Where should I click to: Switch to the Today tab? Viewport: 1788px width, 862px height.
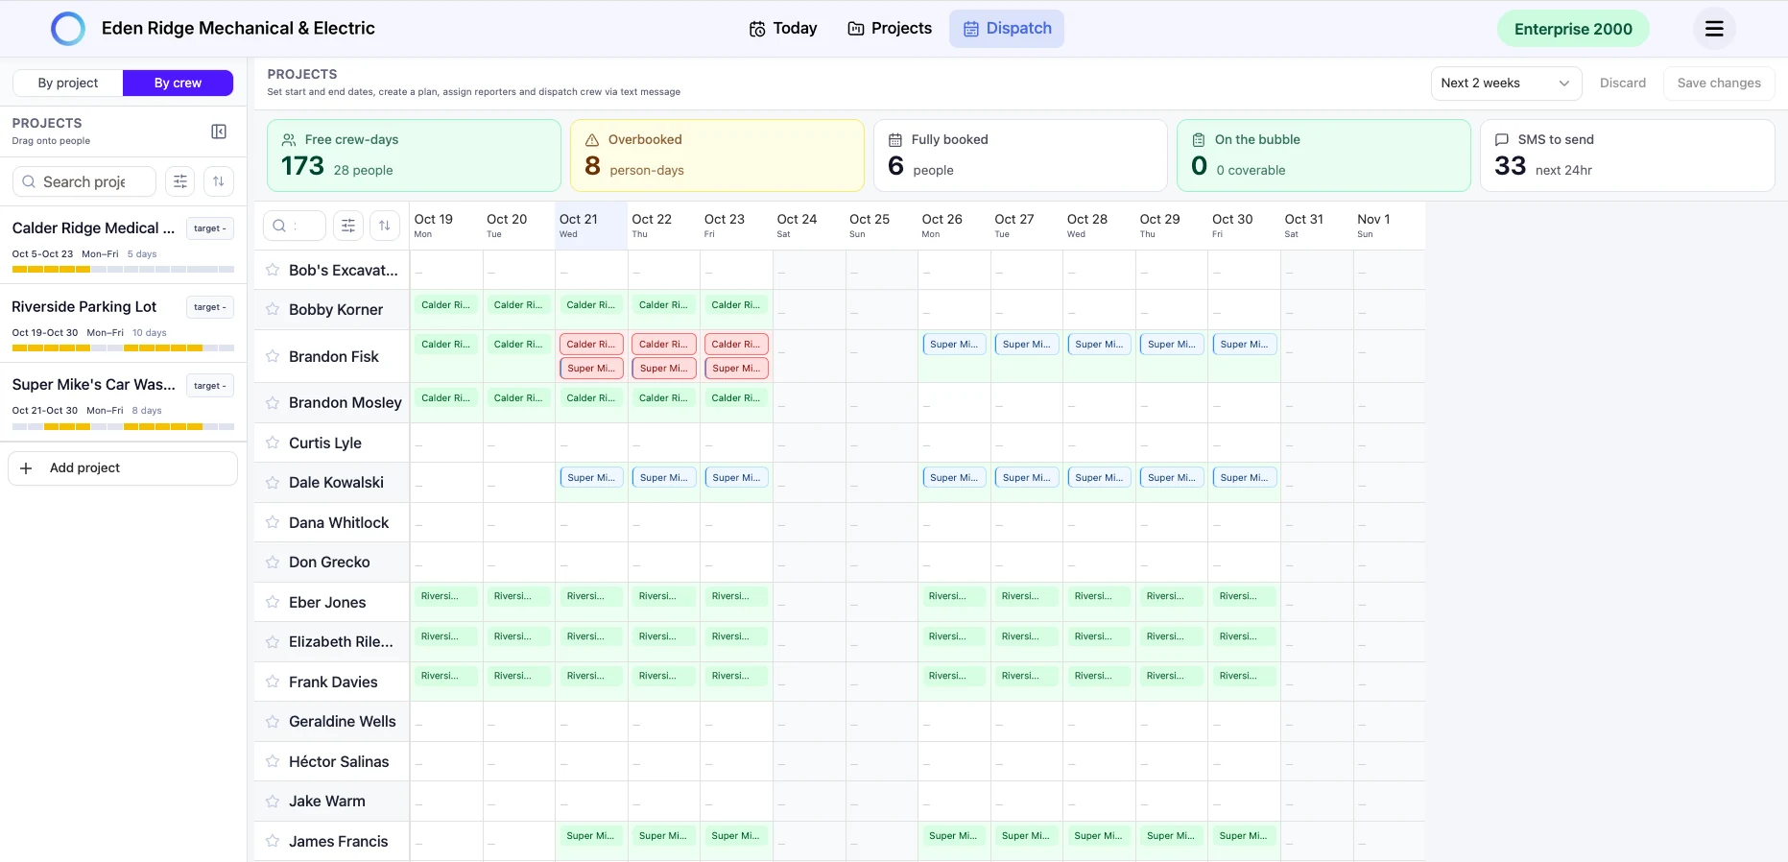click(783, 29)
